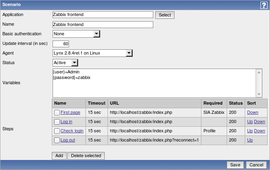Image resolution: width=270 pixels, height=170 pixels.
Task: Move Check login step Down
Action: point(260,131)
